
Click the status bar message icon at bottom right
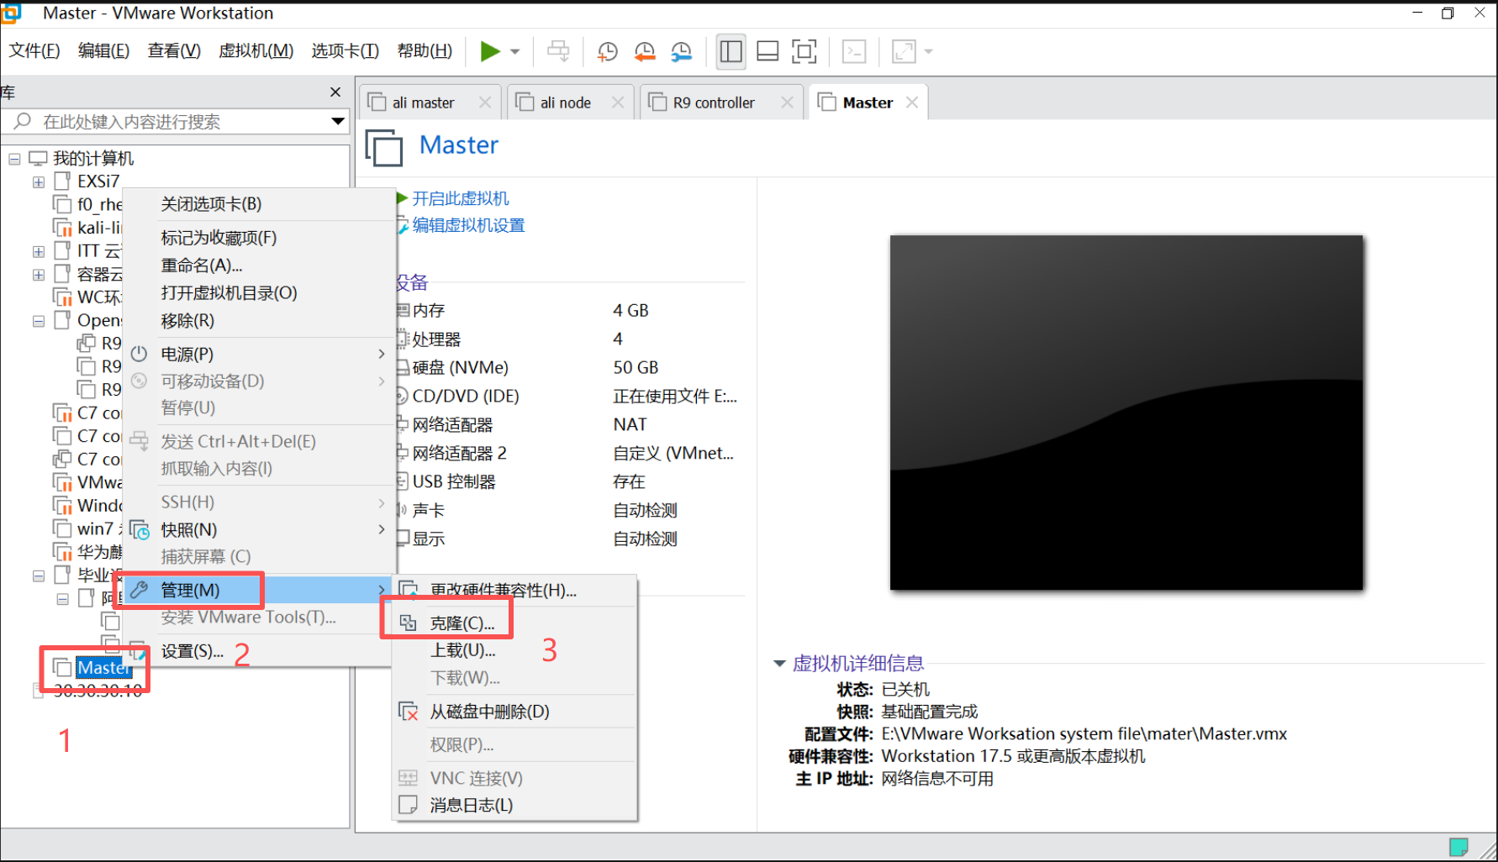point(1458,847)
